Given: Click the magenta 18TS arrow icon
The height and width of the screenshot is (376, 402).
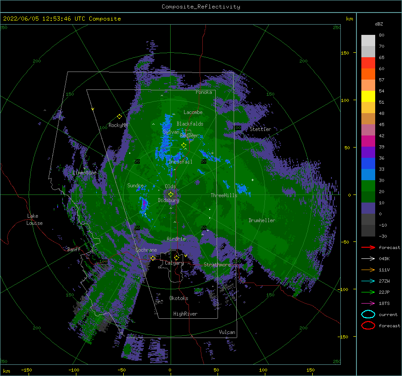Looking at the screenshot, I should pos(368,304).
